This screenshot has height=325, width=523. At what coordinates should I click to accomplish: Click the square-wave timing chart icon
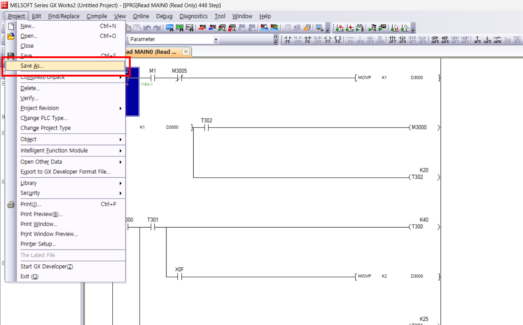pyautogui.click(x=360, y=28)
